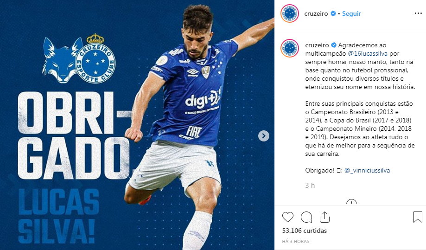Share the post via the share icon
This screenshot has width=426, height=250.
pos(324,217)
